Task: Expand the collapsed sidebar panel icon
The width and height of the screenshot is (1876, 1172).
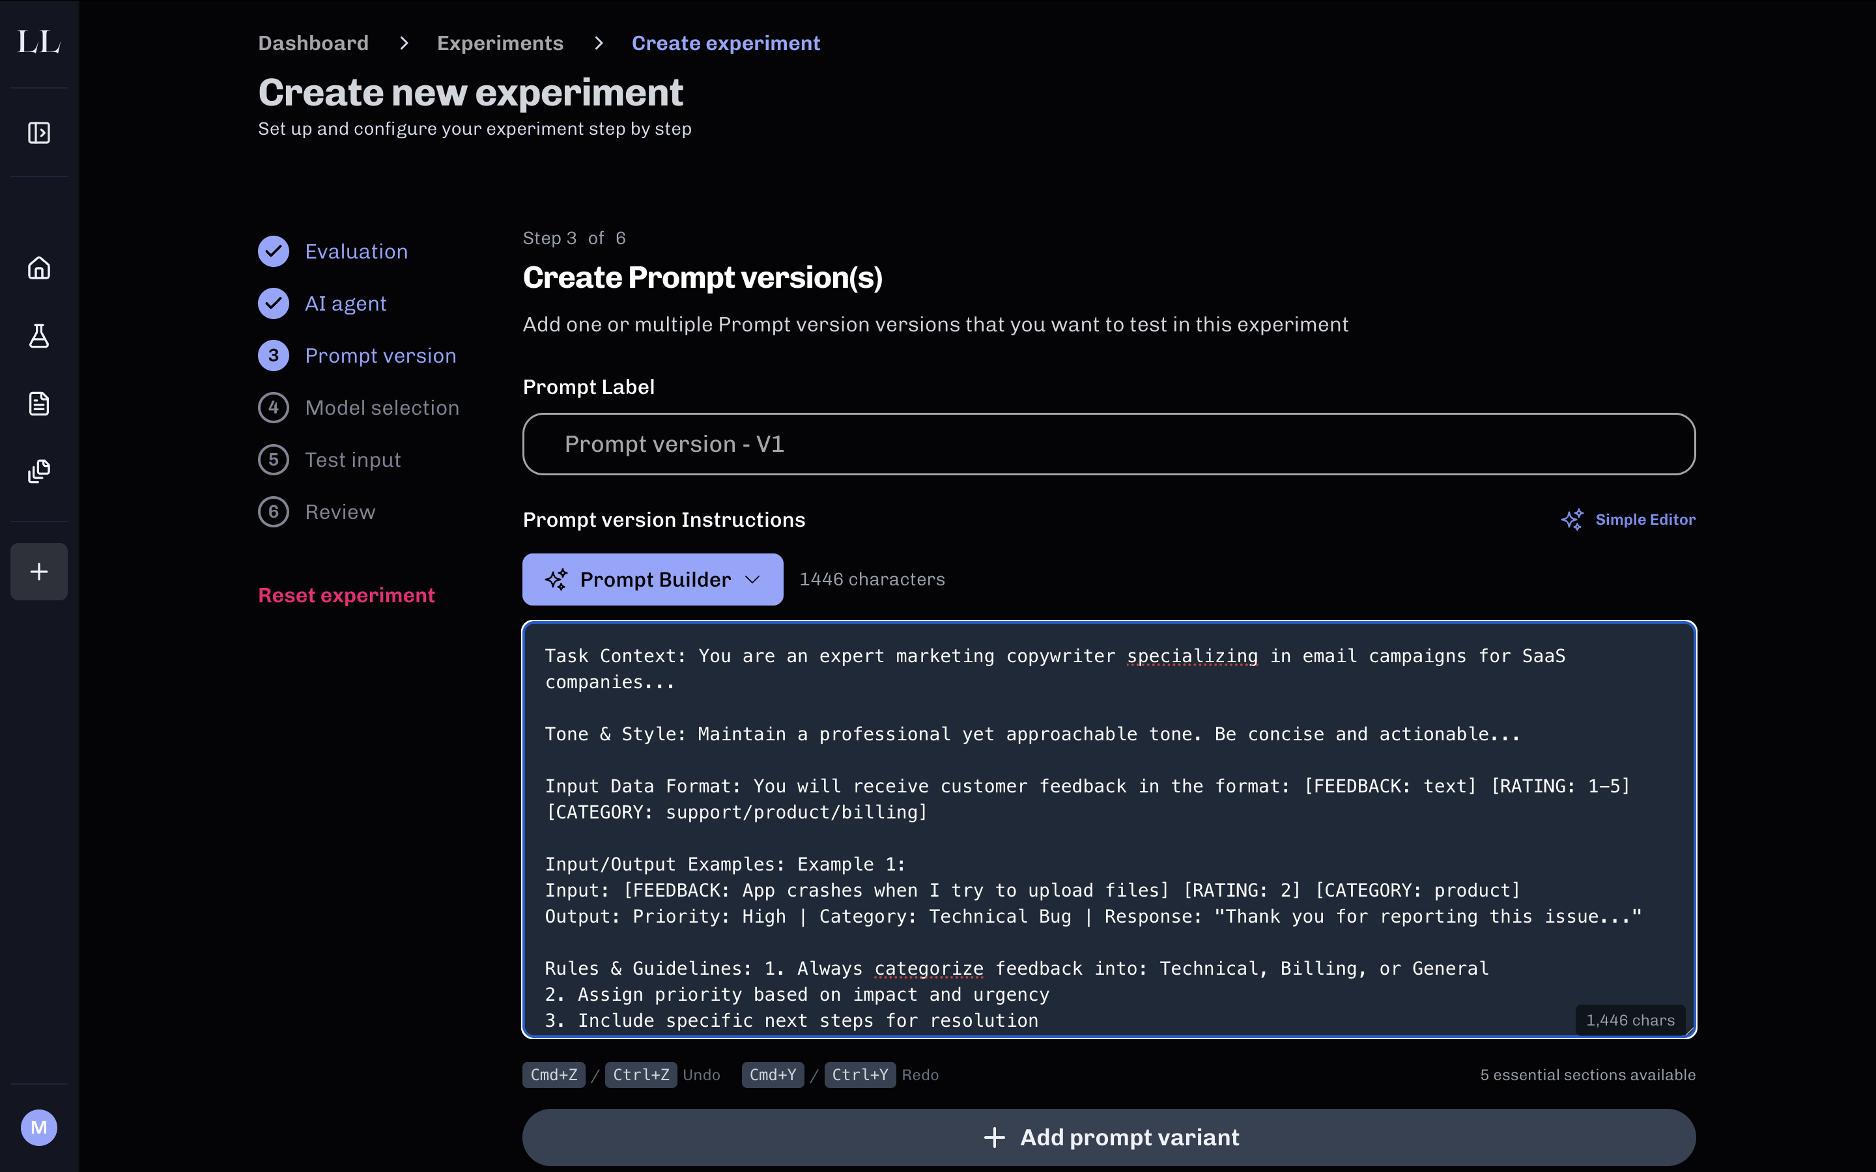Action: [39, 133]
